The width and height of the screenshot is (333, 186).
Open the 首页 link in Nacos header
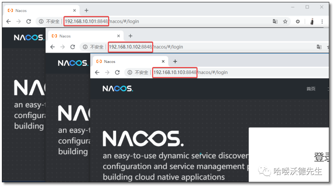point(311,89)
